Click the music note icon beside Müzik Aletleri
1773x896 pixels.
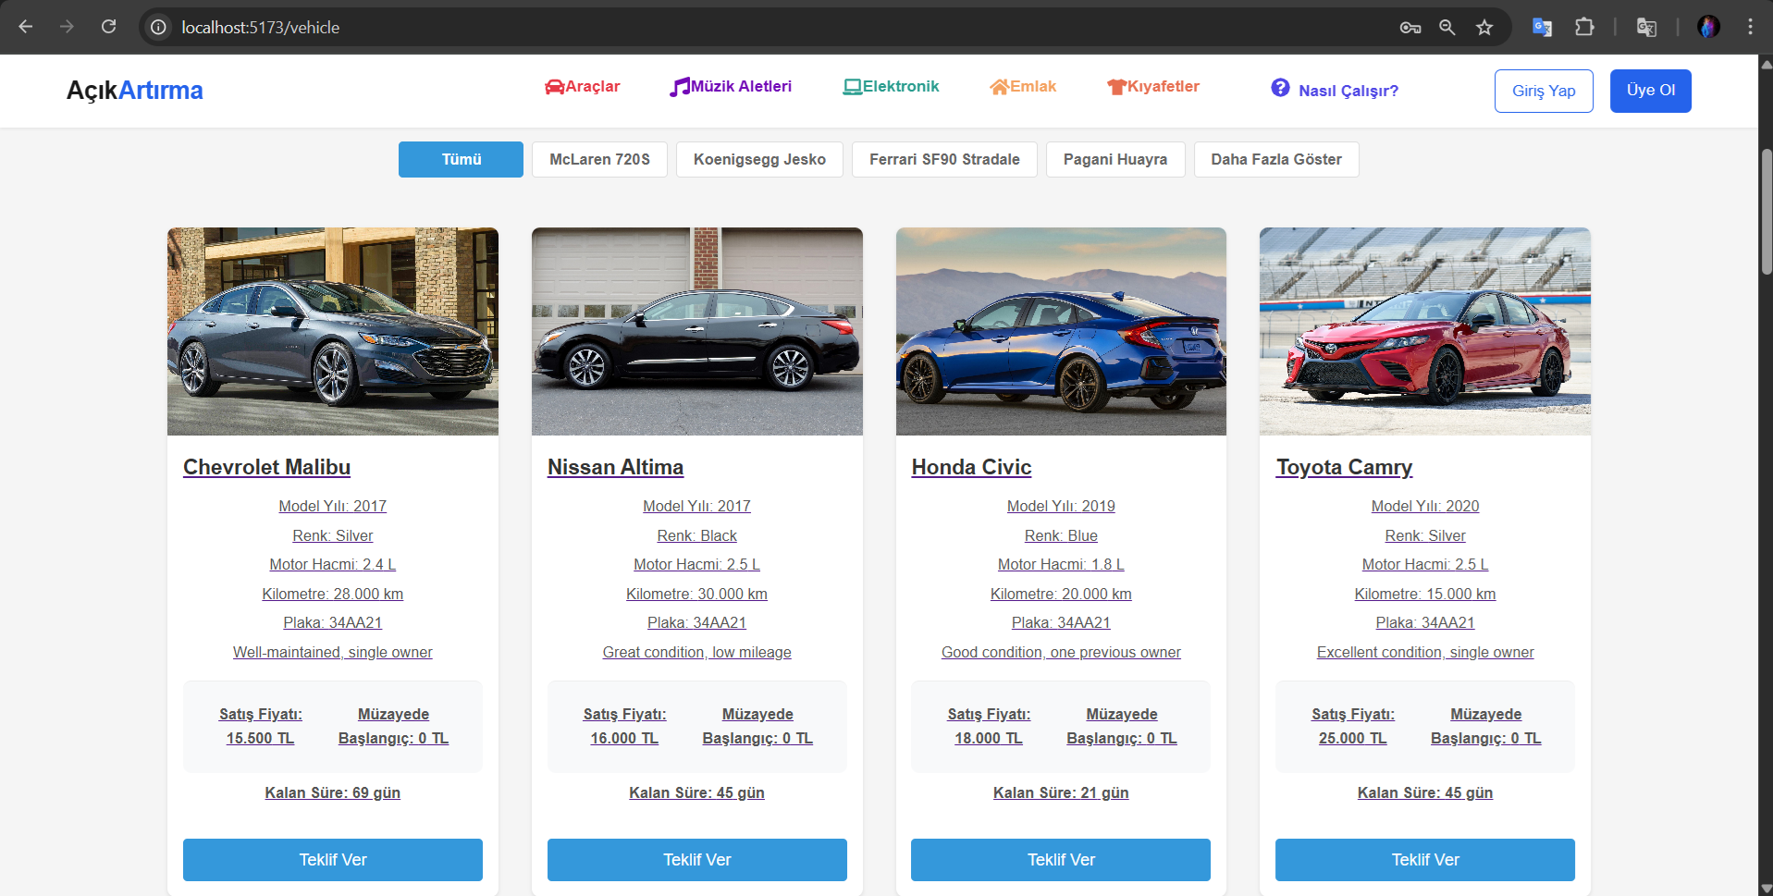[680, 87]
